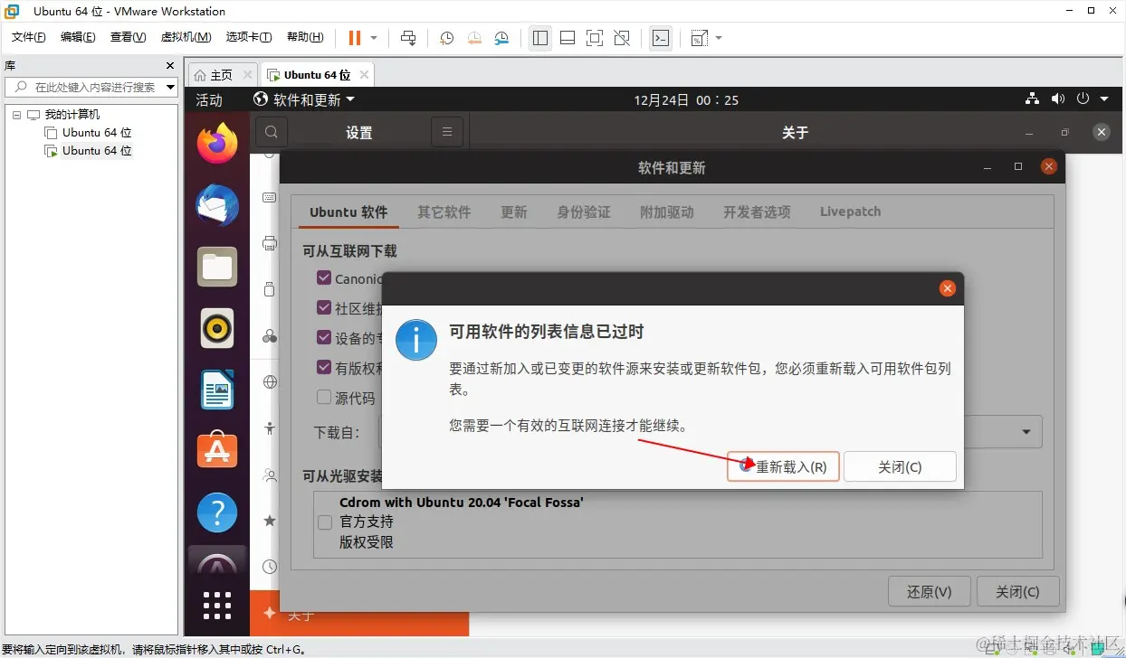Open the pause button dropdown arrow
This screenshot has width=1126, height=658.
pyautogui.click(x=374, y=38)
